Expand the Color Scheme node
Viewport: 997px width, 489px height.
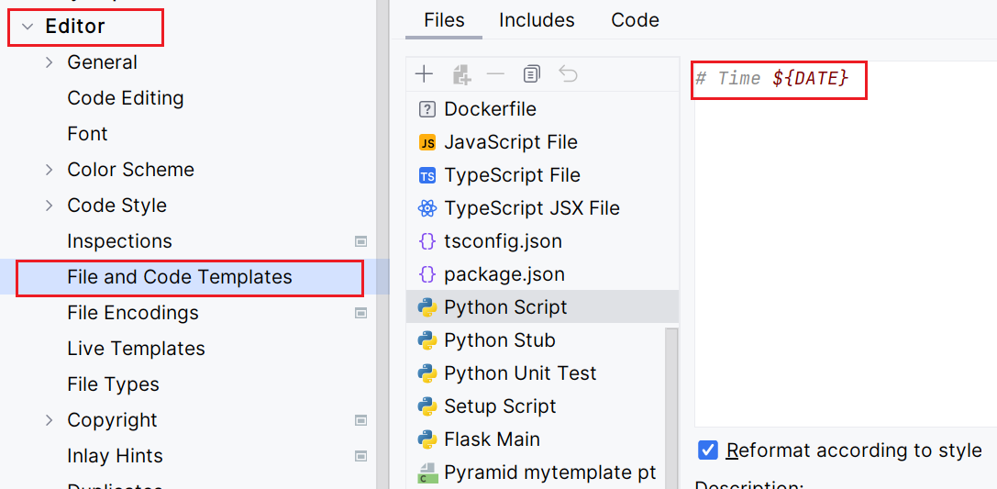tap(50, 170)
